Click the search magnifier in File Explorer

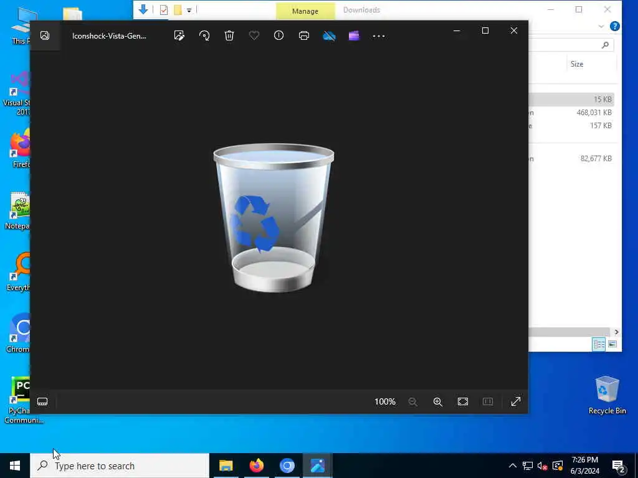[605, 45]
